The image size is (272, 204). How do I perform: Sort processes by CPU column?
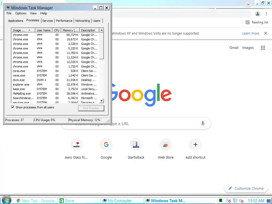57,30
